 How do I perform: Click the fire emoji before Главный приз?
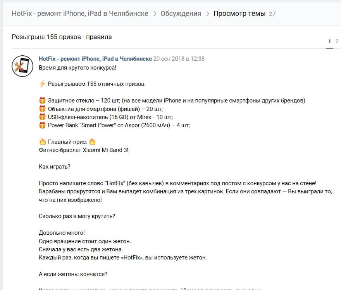(43, 142)
